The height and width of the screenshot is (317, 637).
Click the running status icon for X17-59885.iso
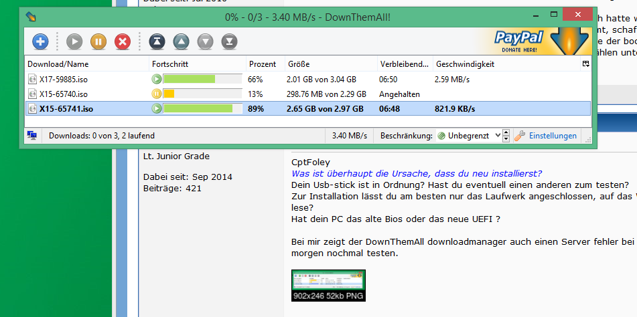157,79
